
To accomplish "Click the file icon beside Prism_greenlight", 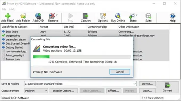I will [3, 55].
